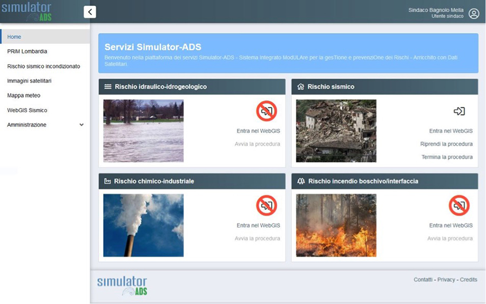Click Riprendi la procedura in Rischio sismico
Image resolution: width=486 pixels, height=304 pixels.
coord(447,144)
